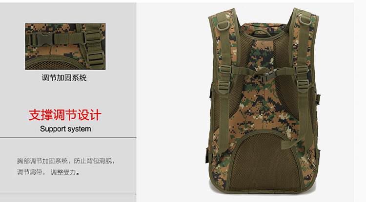This screenshot has height=202, width=366.
Task: Select description line 调节肩带, 调整受力
Action: point(48,172)
